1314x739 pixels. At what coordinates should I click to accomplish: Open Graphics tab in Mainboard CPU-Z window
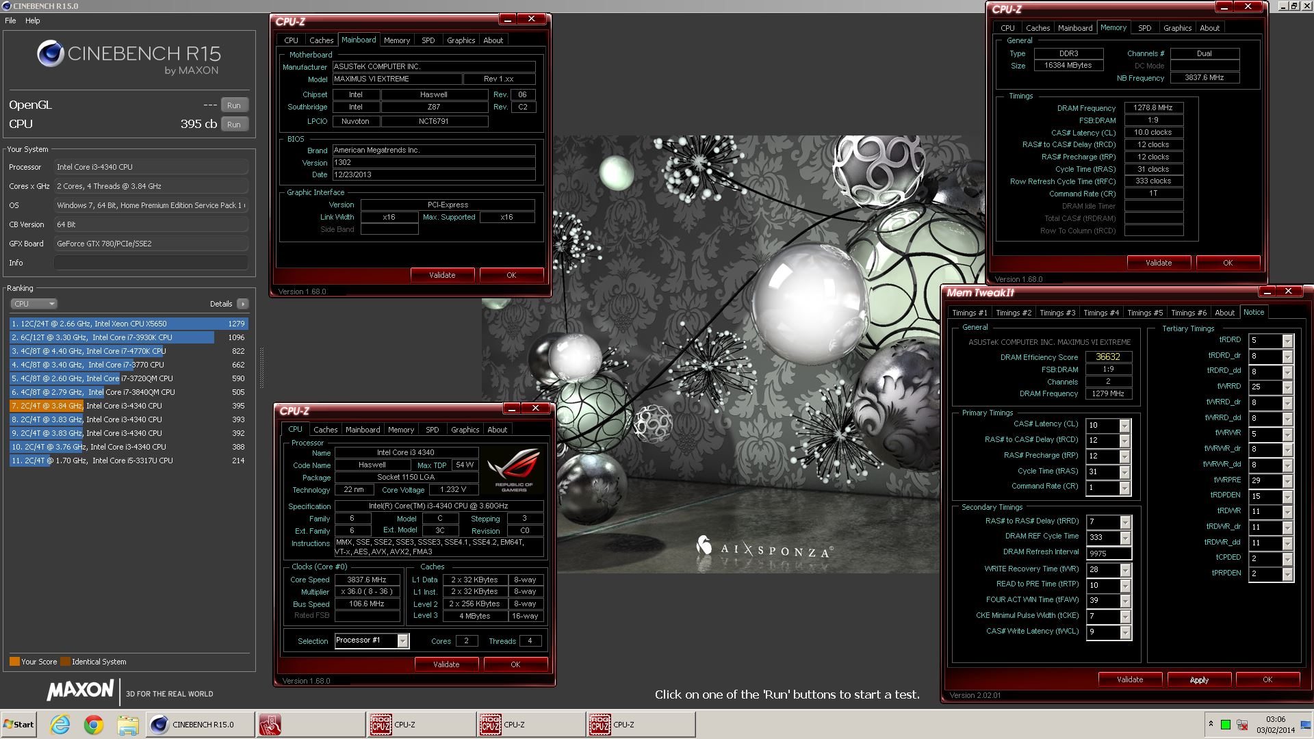coord(461,40)
